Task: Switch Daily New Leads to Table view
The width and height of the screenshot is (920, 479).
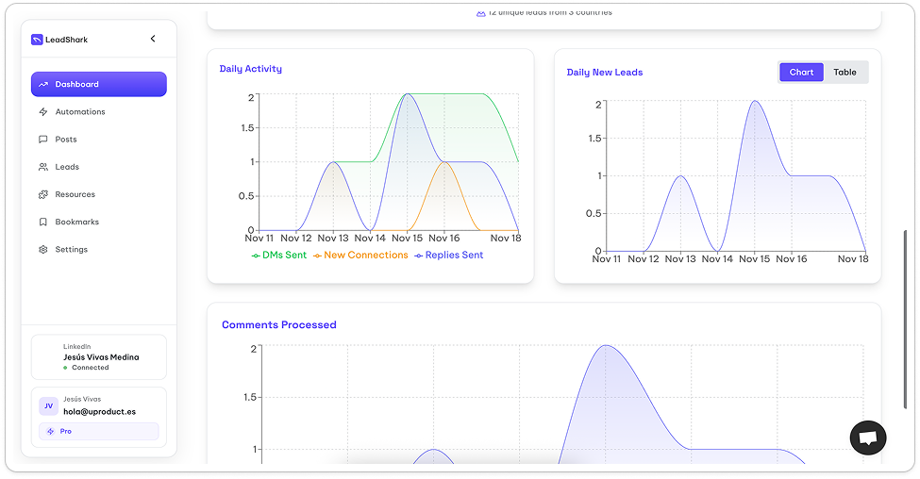Action: point(845,72)
